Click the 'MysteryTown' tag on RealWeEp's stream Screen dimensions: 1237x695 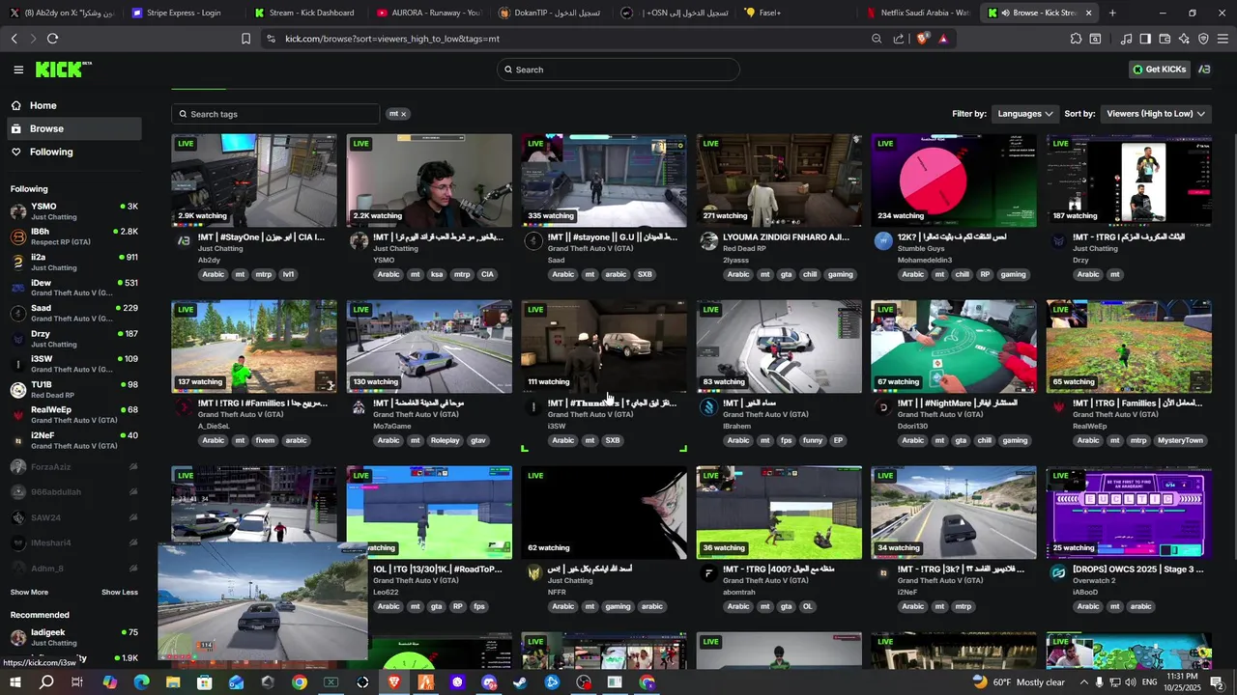(x=1181, y=440)
